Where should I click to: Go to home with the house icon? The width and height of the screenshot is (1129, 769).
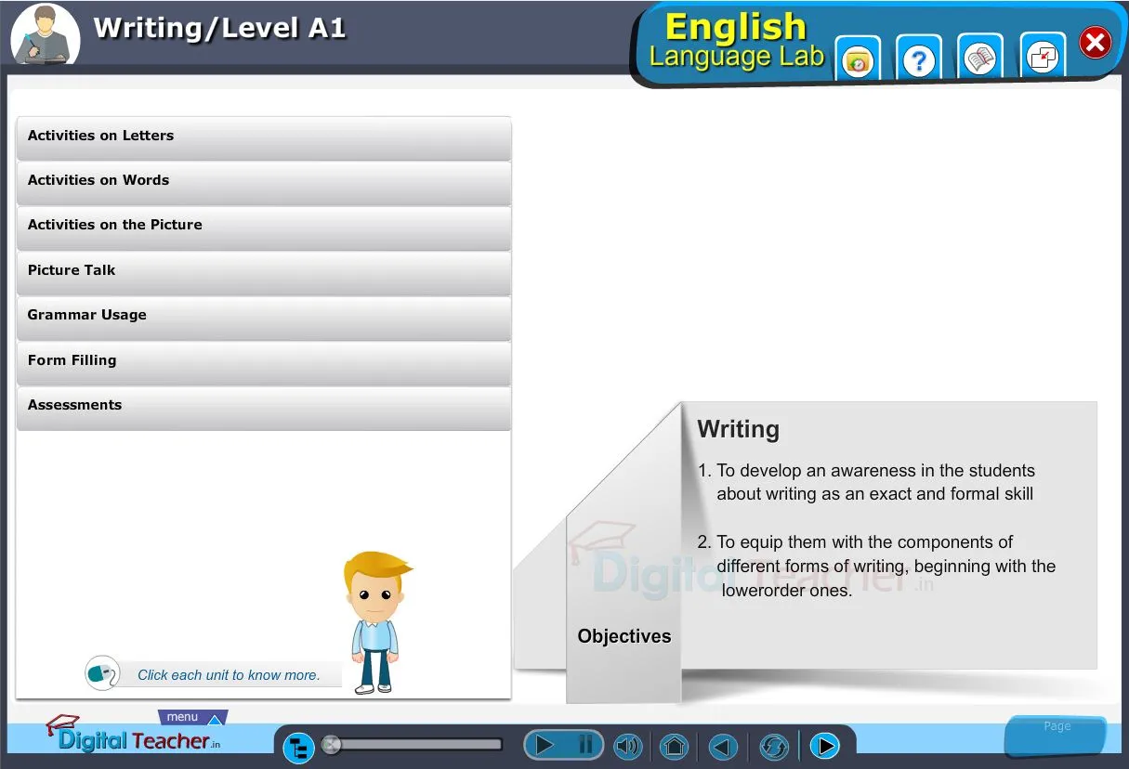[x=674, y=746]
